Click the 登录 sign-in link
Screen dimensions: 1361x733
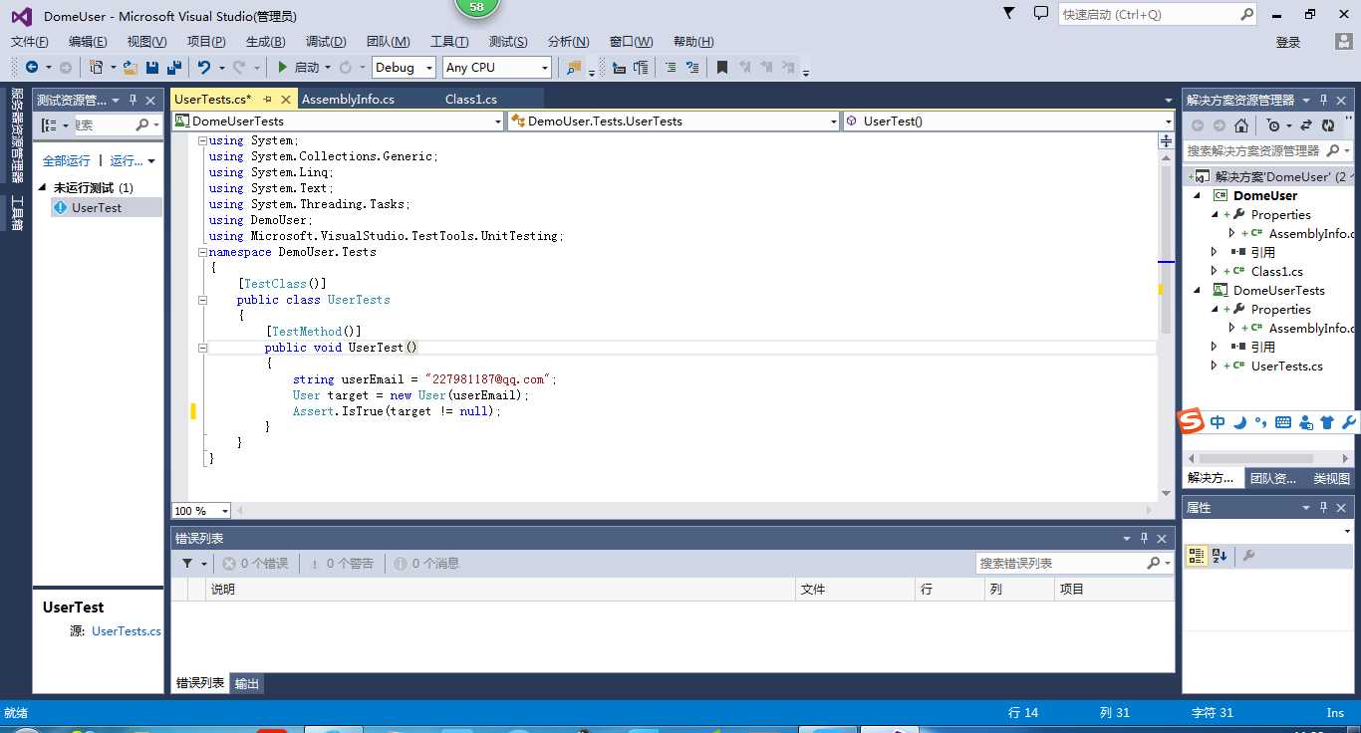(1288, 42)
